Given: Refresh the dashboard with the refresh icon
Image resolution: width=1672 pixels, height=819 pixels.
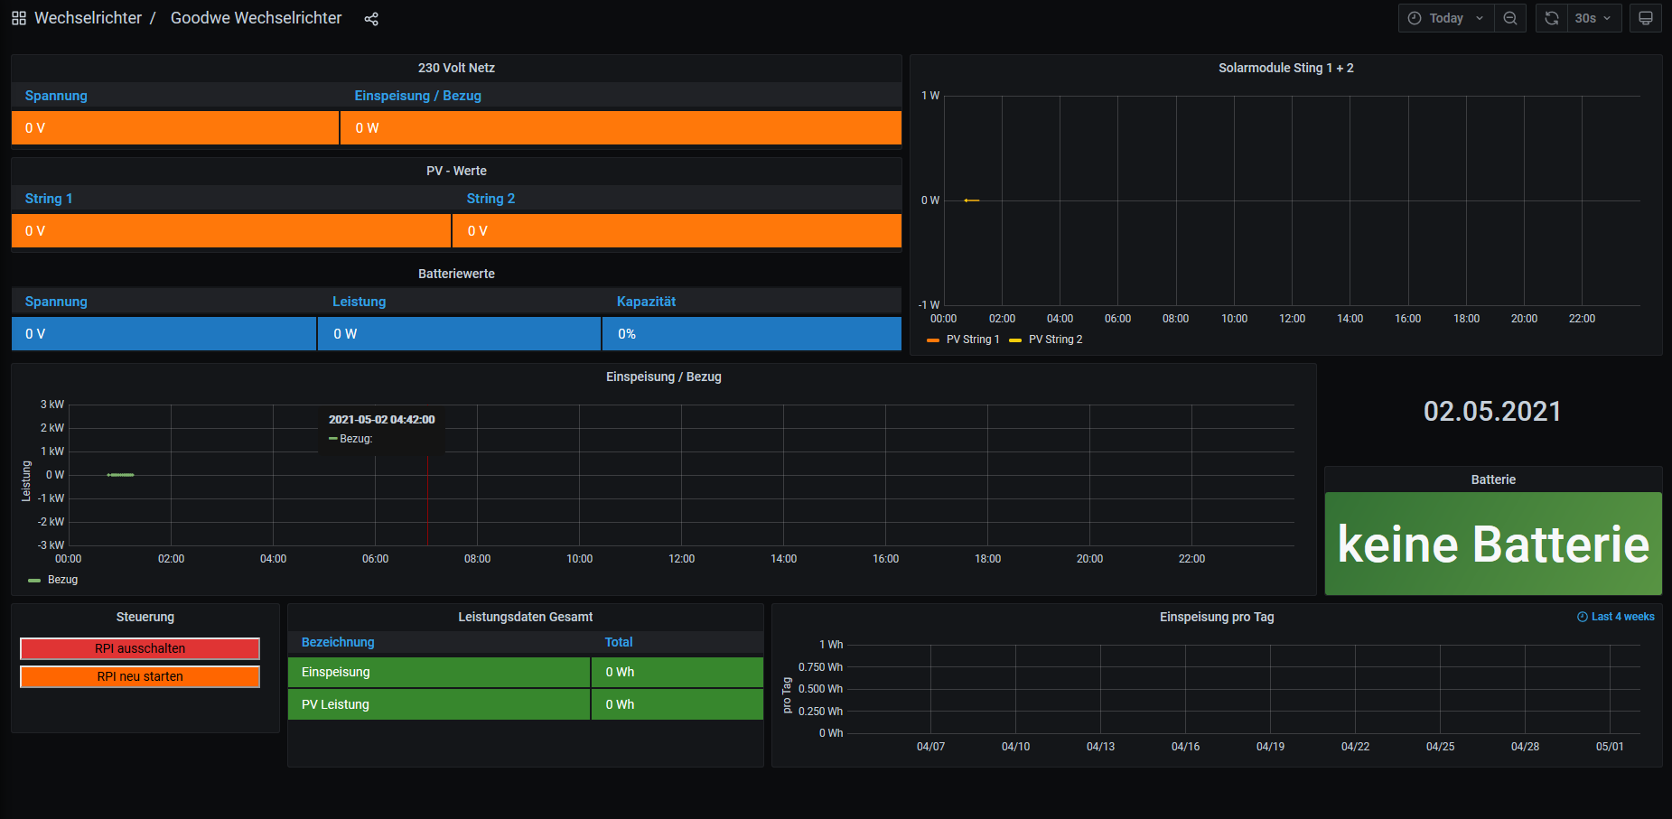Looking at the screenshot, I should pyautogui.click(x=1552, y=18).
